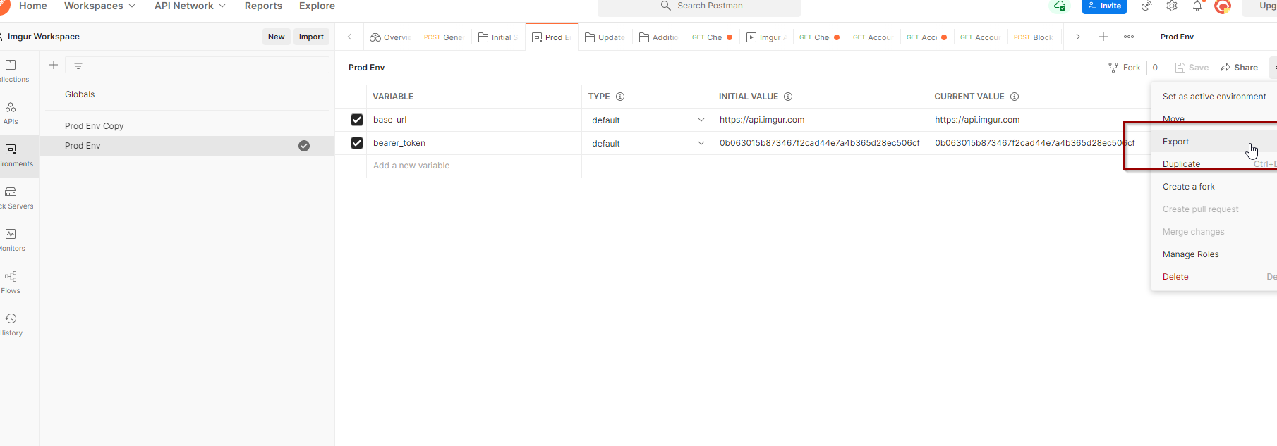The width and height of the screenshot is (1277, 446).
Task: Click the base_url initial value cell
Action: tap(820, 120)
